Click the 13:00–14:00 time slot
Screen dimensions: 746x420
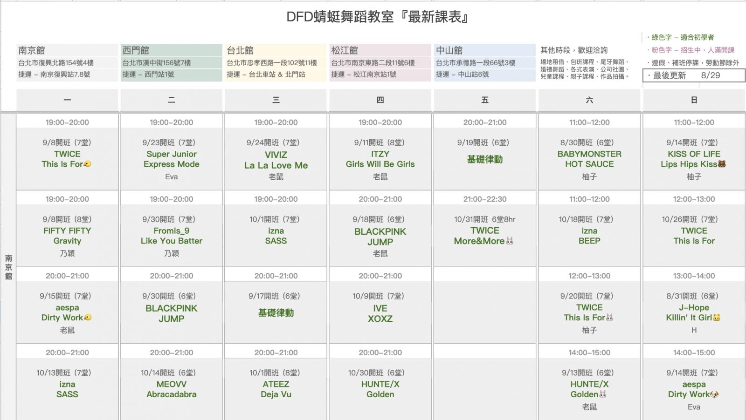tap(694, 276)
